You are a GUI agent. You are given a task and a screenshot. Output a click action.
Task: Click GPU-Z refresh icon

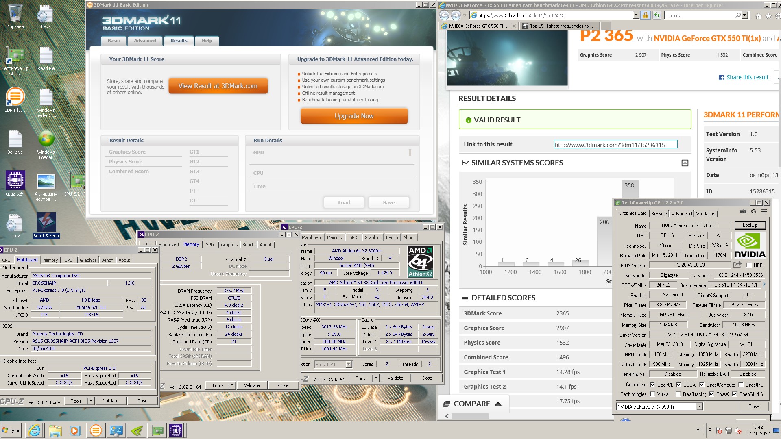pos(753,212)
